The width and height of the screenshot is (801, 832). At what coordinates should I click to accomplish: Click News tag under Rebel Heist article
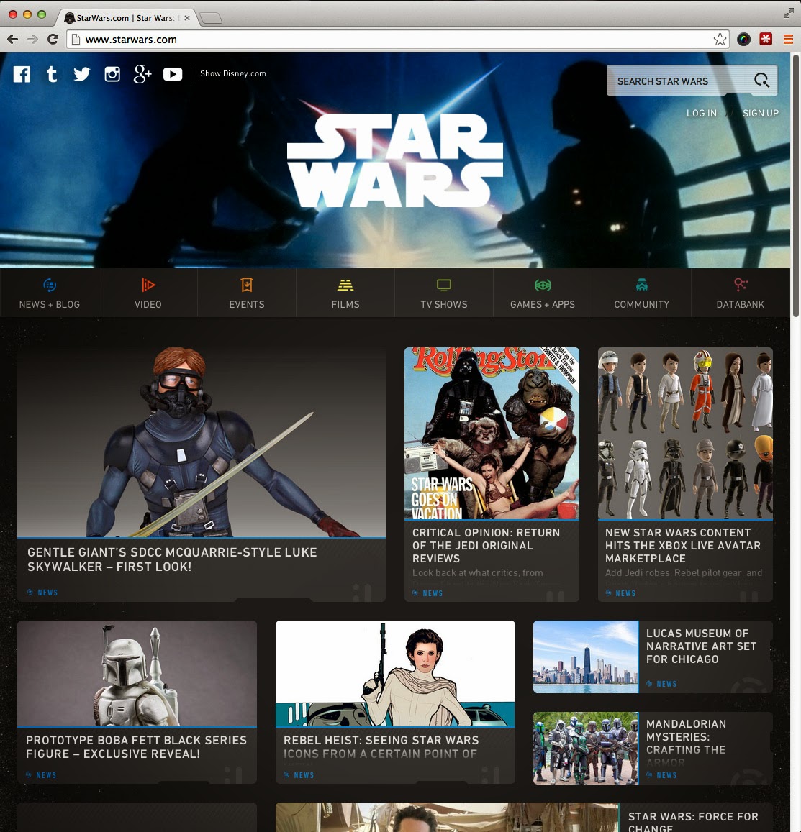pos(299,775)
